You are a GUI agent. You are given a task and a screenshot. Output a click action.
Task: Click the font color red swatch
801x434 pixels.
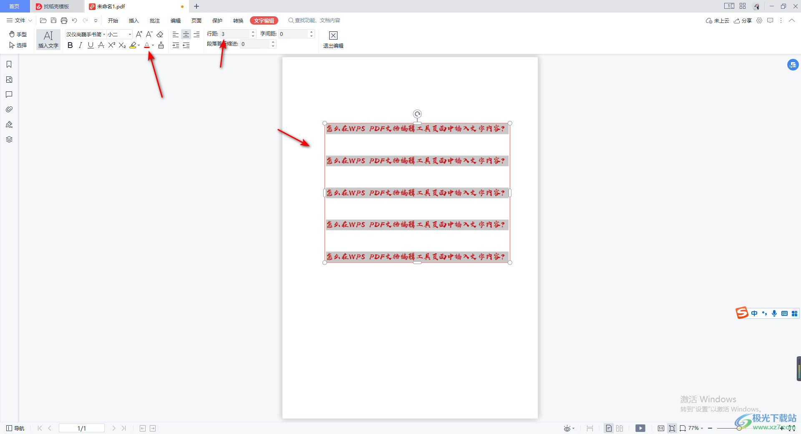point(147,45)
